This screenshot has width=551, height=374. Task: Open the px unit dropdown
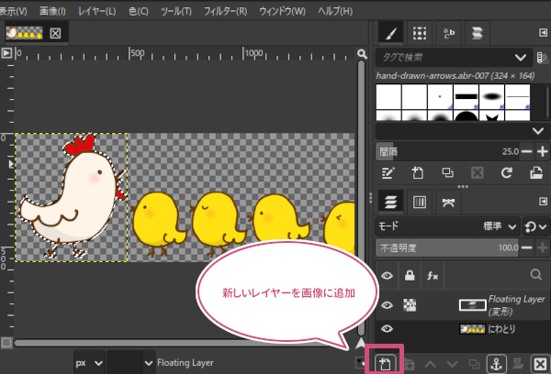89,363
